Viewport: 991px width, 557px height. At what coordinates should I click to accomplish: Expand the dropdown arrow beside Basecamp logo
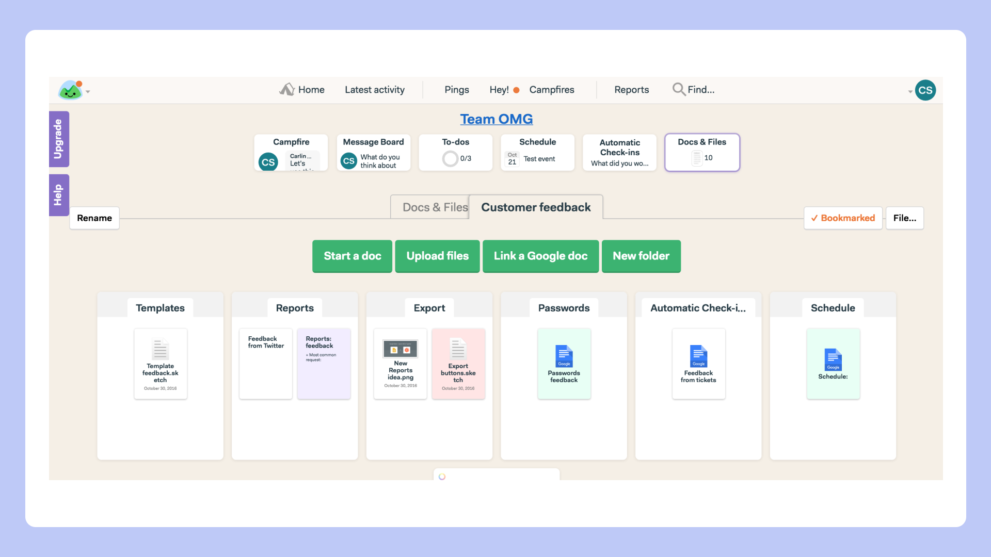point(88,92)
